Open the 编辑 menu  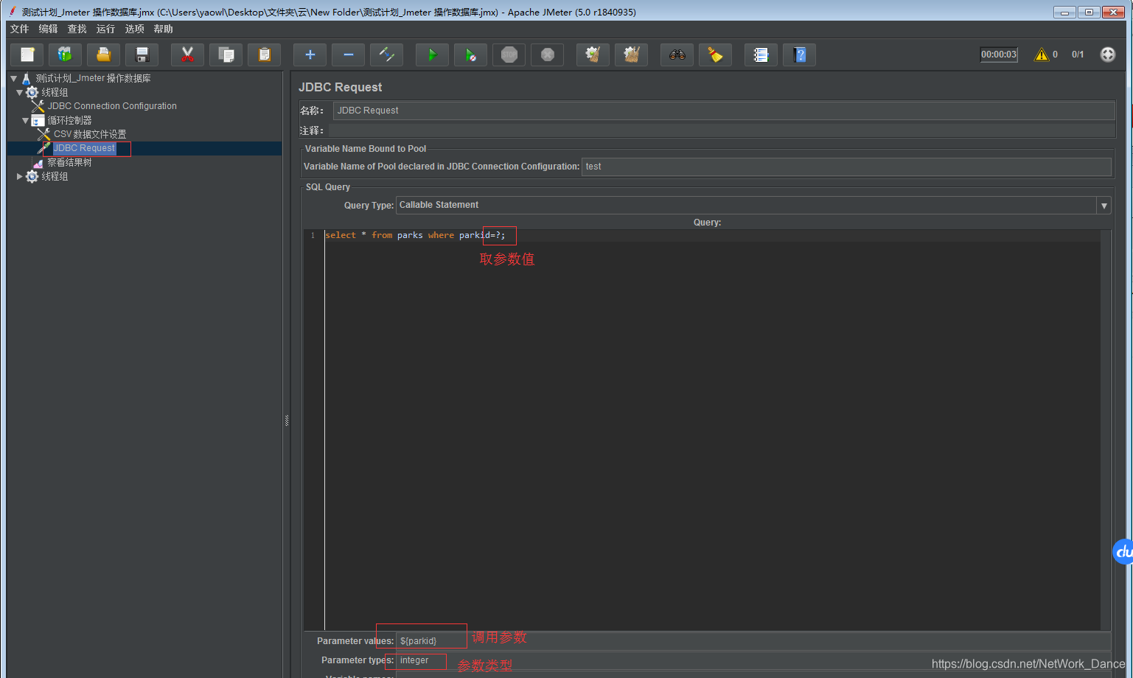pos(49,29)
